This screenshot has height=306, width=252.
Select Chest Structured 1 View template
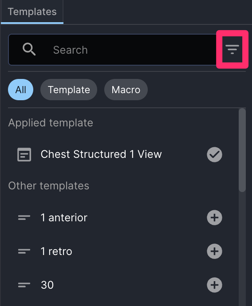click(x=101, y=154)
